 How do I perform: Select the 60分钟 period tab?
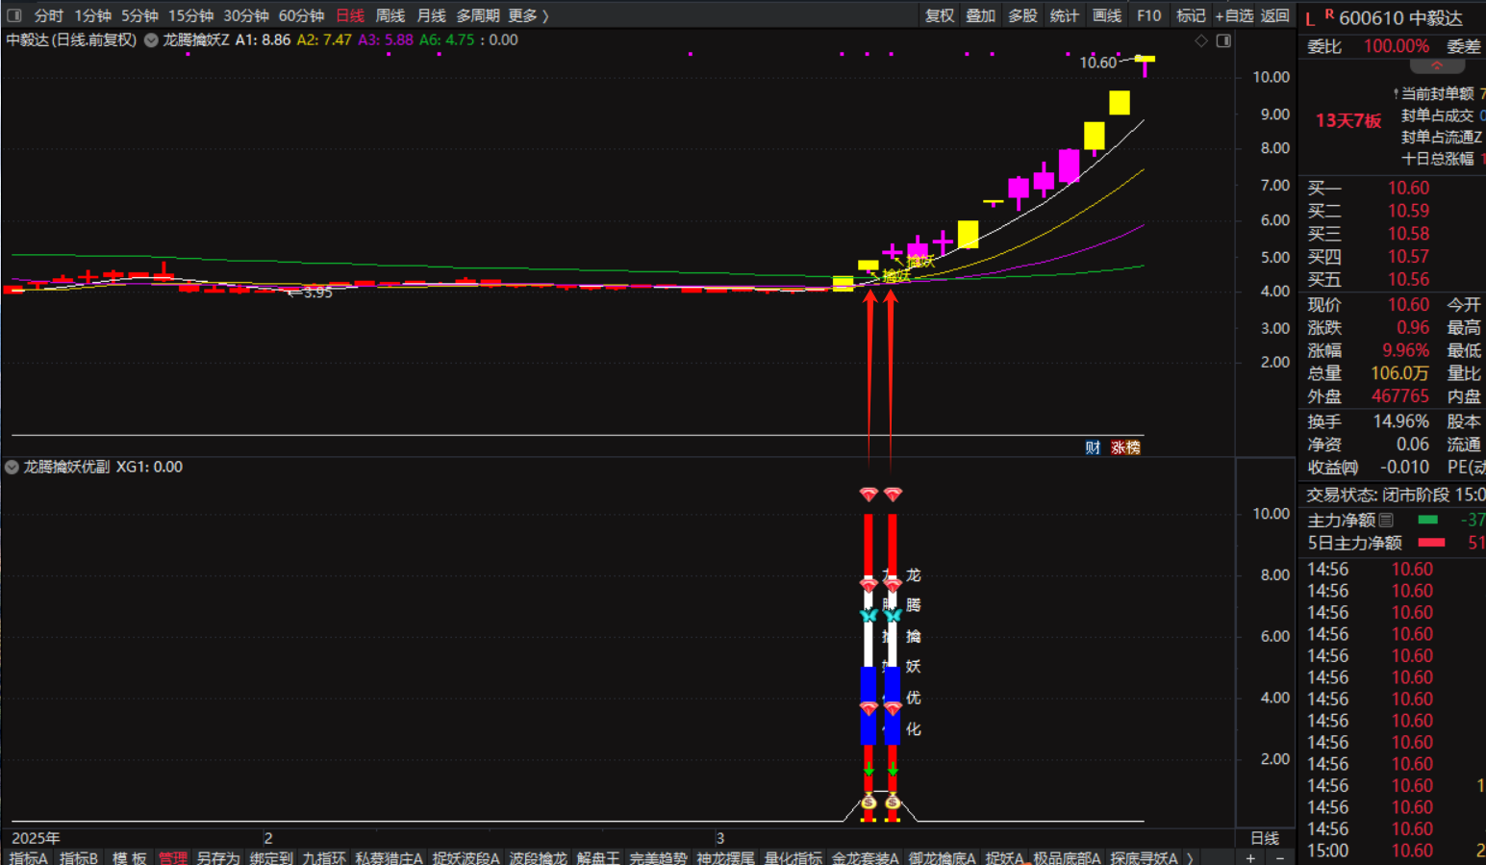point(301,15)
